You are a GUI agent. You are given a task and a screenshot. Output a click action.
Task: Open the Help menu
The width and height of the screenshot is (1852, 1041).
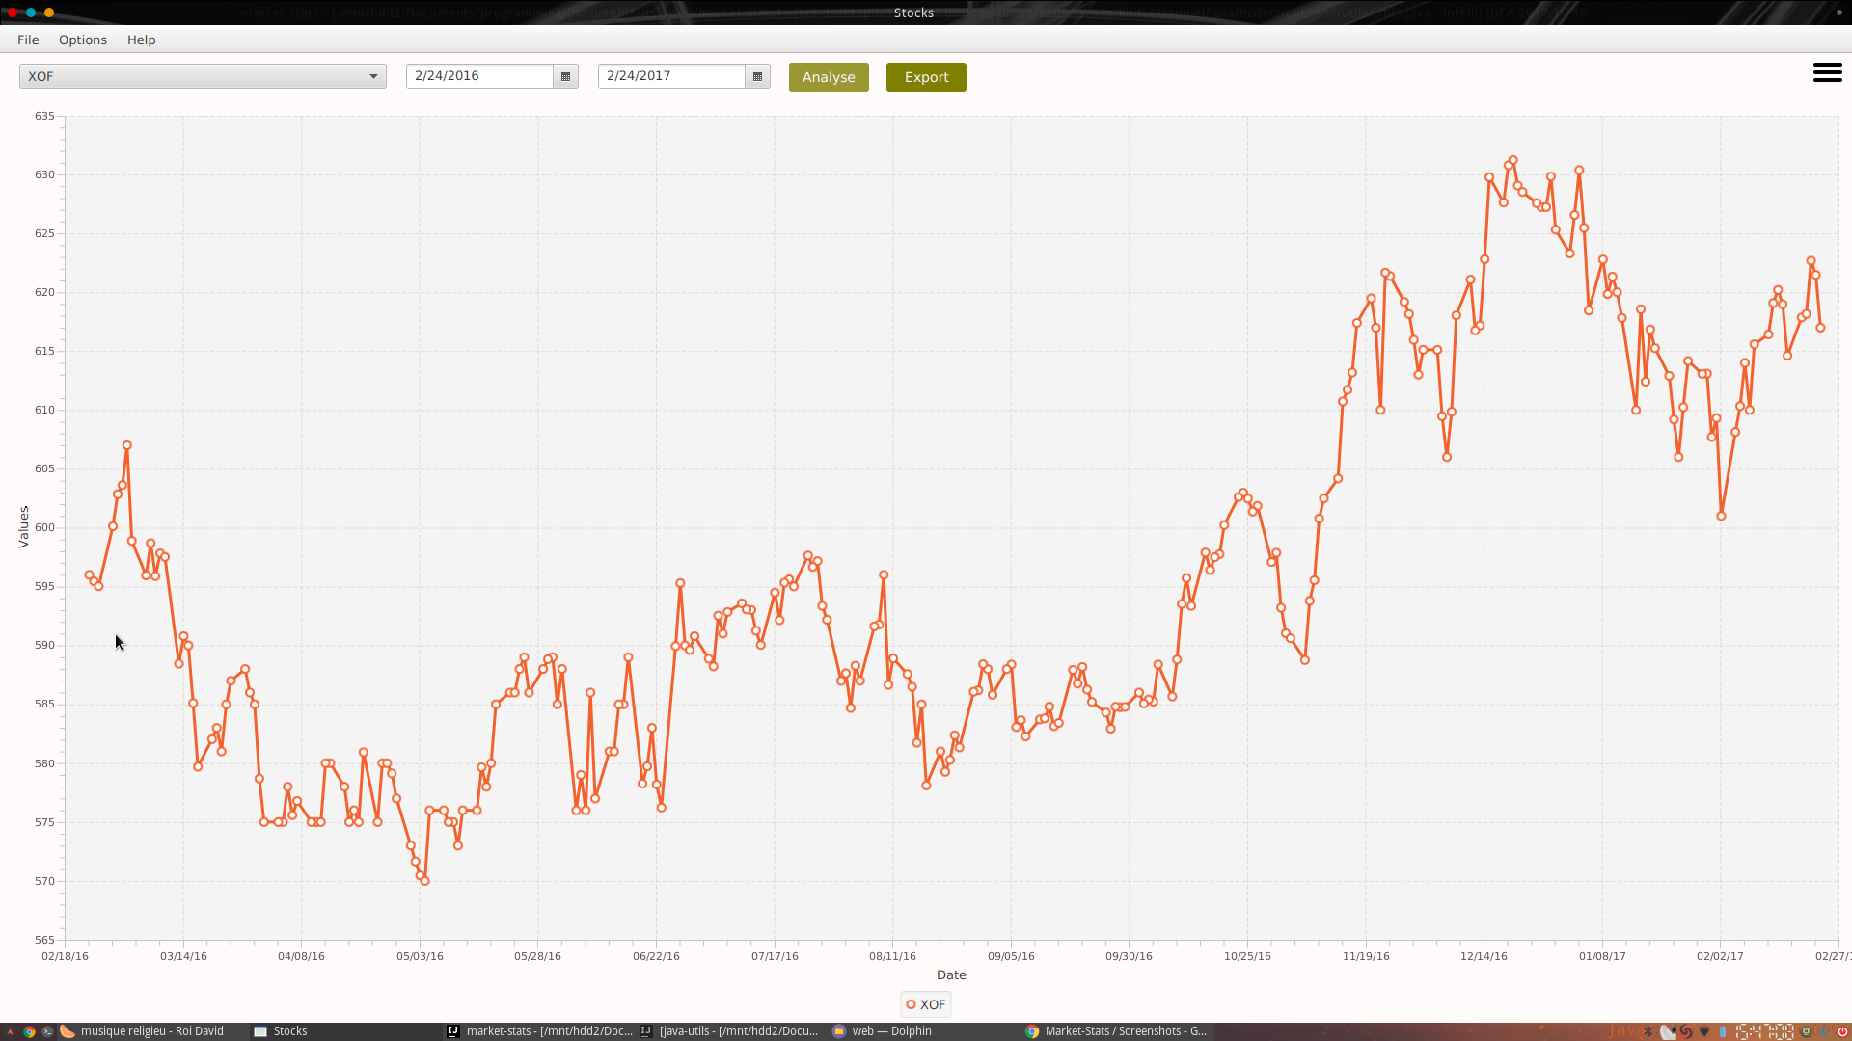coord(141,40)
